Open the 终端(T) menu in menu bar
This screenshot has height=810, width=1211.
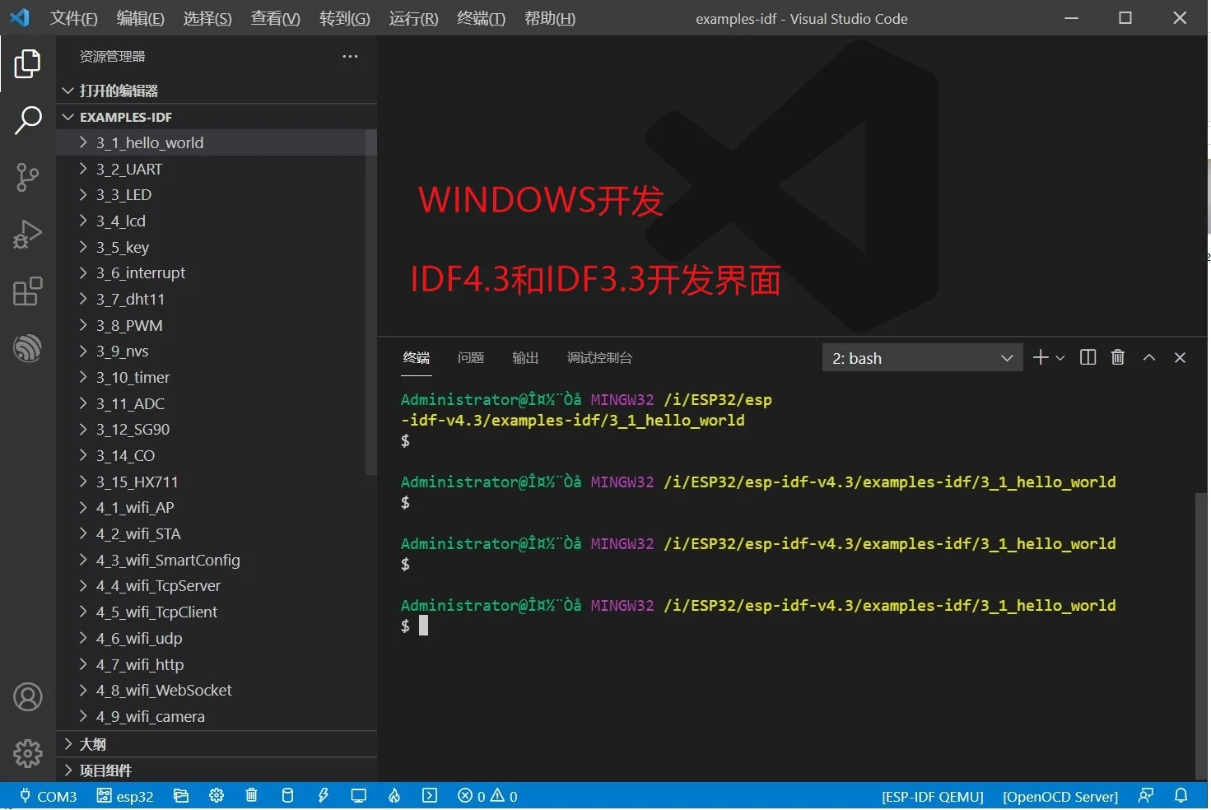pos(481,18)
